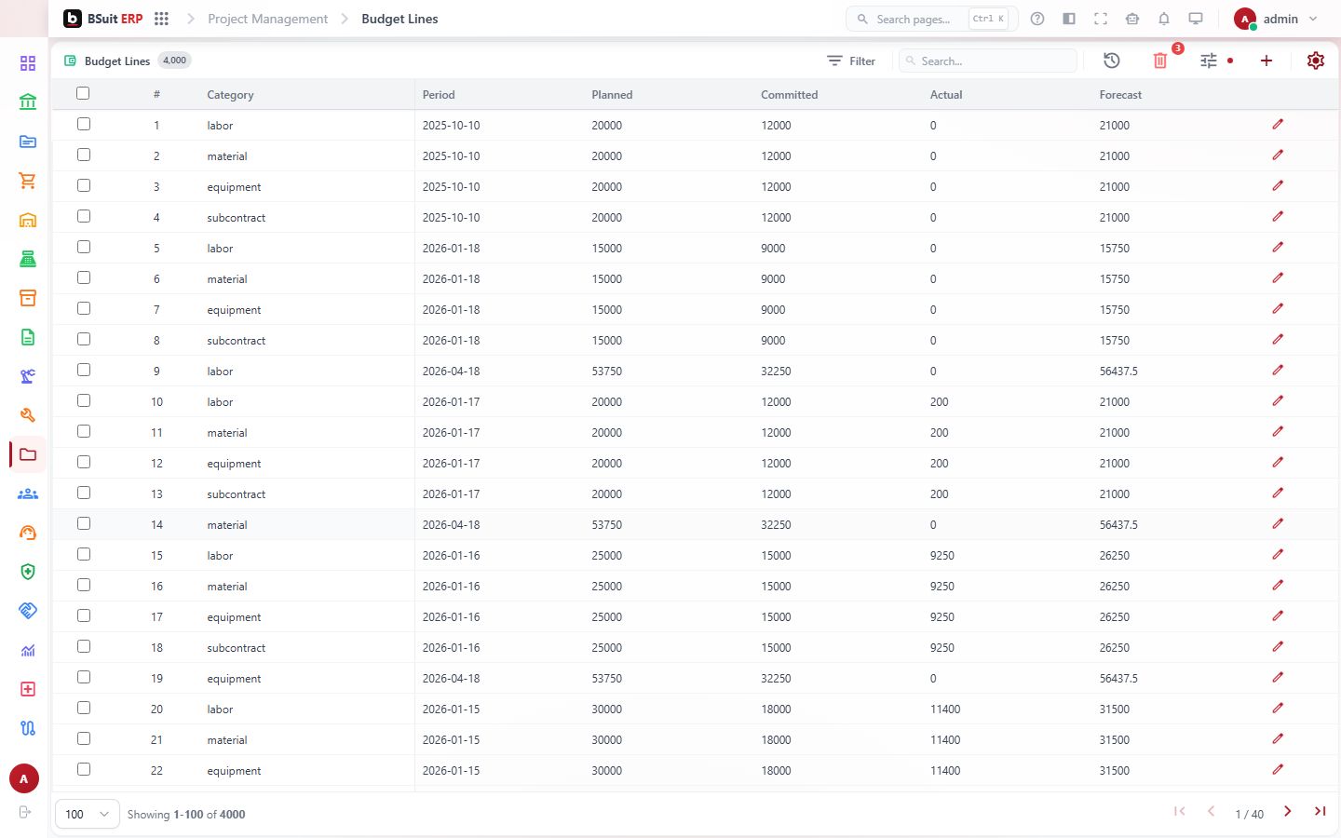The width and height of the screenshot is (1341, 838).
Task: Check the checkbox for row 5
Action: pyautogui.click(x=84, y=247)
